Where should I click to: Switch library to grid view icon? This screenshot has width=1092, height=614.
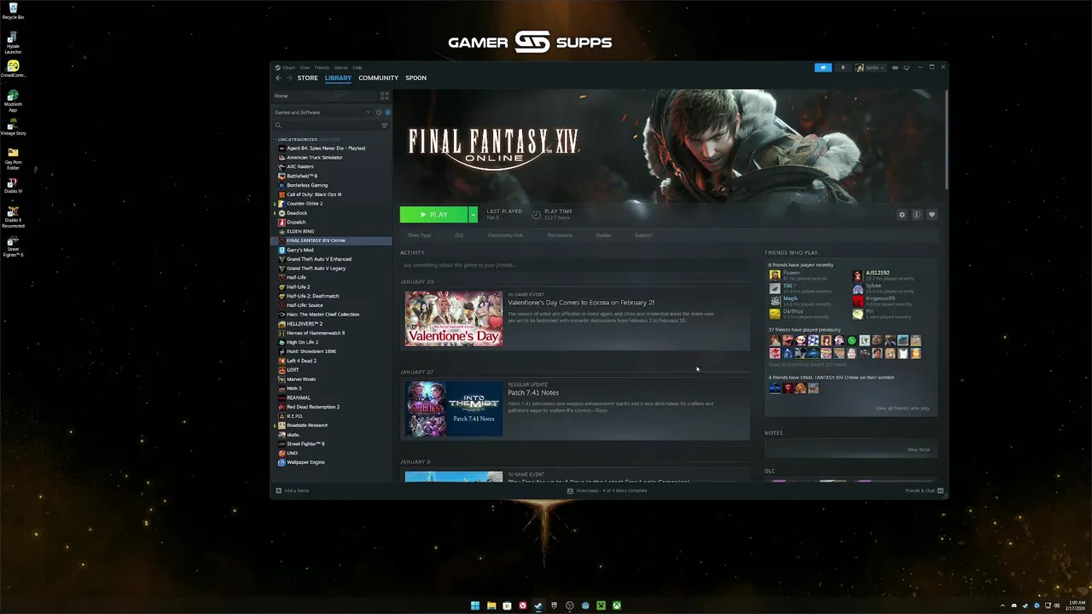(x=384, y=96)
